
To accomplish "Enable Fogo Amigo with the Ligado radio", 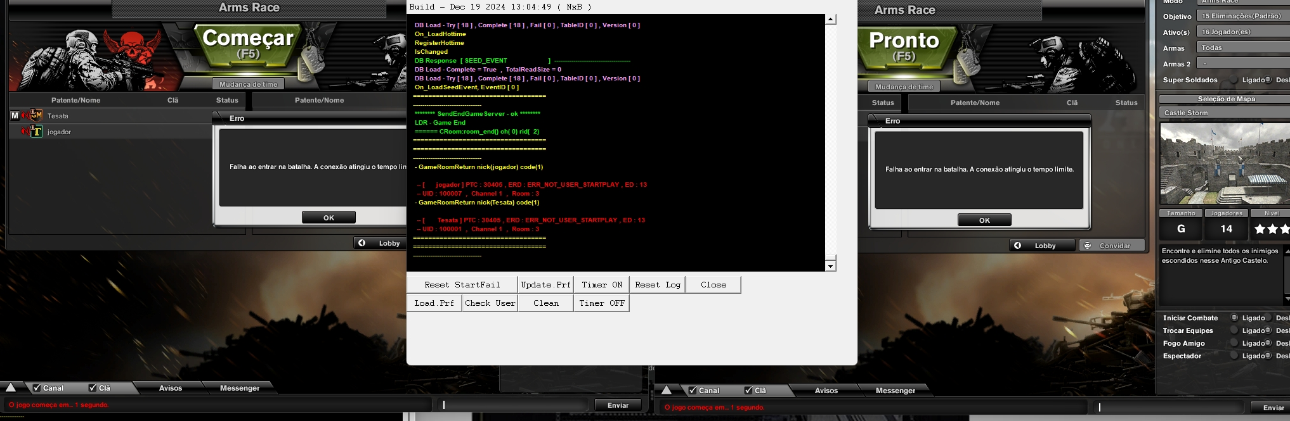I will tap(1234, 343).
